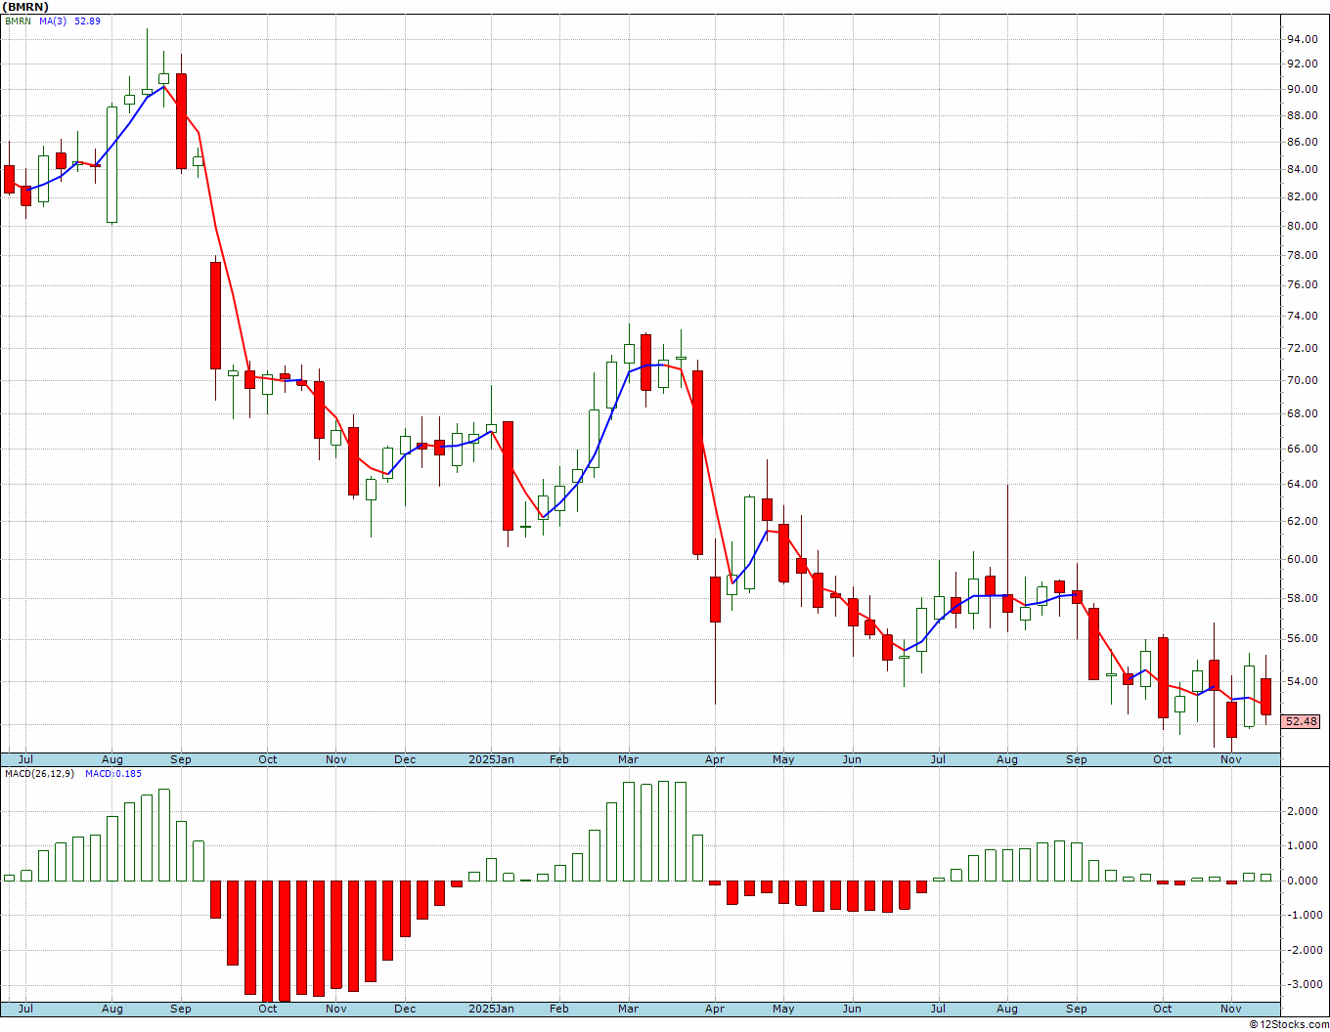Click 2025Jan on the MACD panel time axis

(x=491, y=1009)
